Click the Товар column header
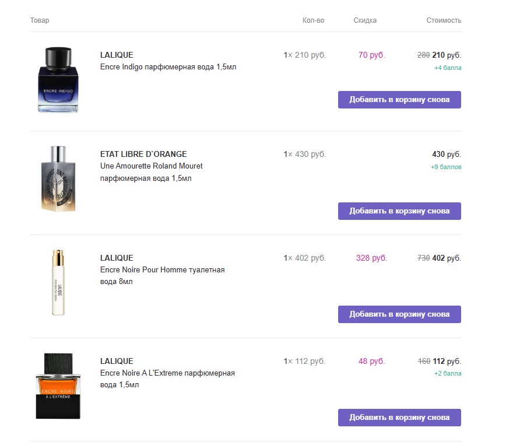The image size is (513, 445). 40,20
